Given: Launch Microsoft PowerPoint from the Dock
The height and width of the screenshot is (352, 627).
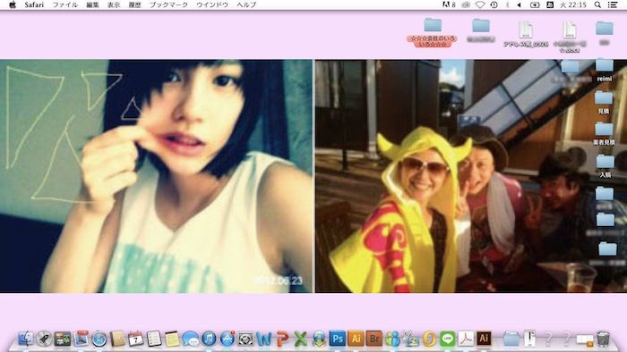Looking at the screenshot, I should [x=282, y=339].
